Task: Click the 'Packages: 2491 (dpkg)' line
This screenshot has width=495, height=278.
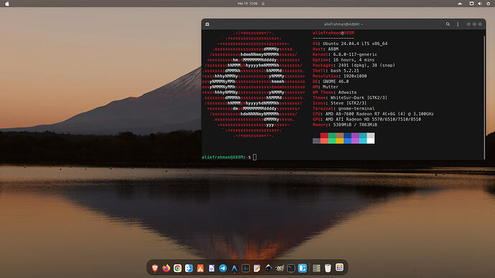Action: coord(354,65)
